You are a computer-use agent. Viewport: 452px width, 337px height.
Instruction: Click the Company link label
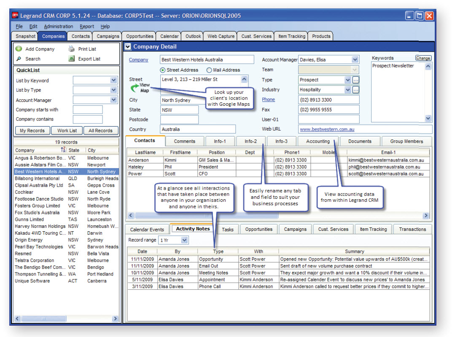(138, 60)
